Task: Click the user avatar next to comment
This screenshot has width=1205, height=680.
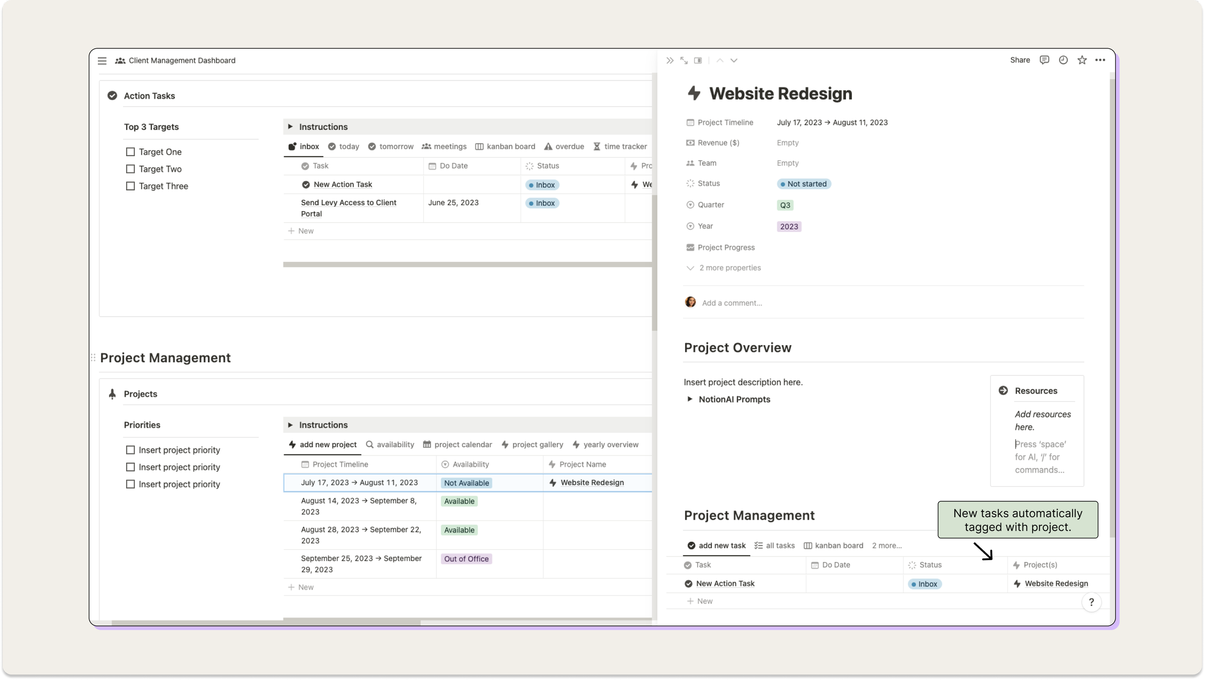Action: tap(690, 302)
